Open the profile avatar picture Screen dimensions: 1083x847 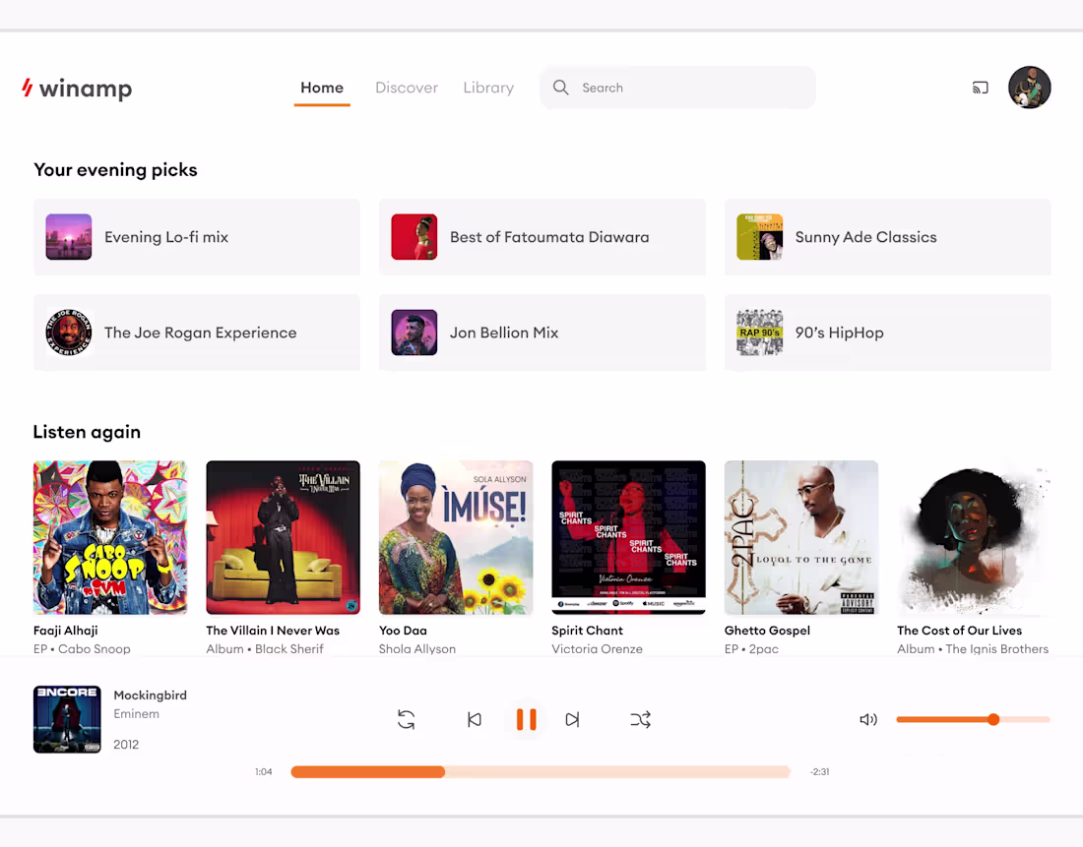1030,88
